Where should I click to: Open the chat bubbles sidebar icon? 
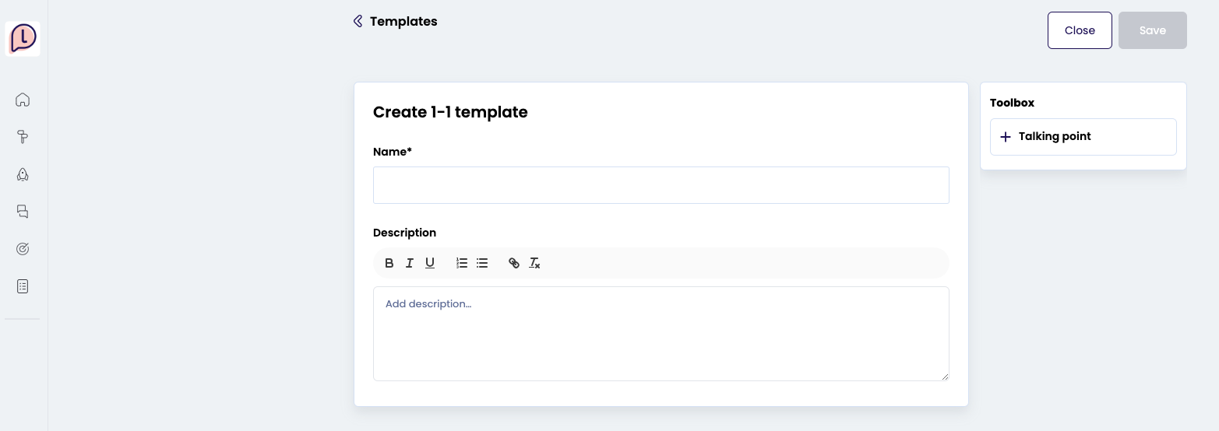pyautogui.click(x=23, y=212)
